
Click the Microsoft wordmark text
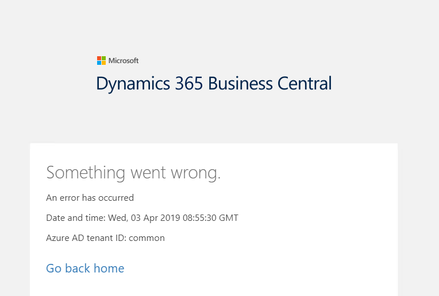pos(124,61)
